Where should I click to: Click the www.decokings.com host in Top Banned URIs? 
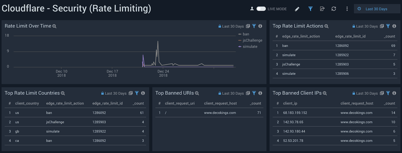[220, 113]
